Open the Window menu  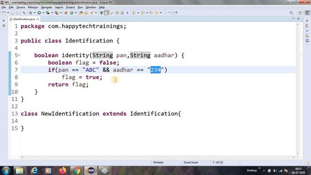point(91,7)
